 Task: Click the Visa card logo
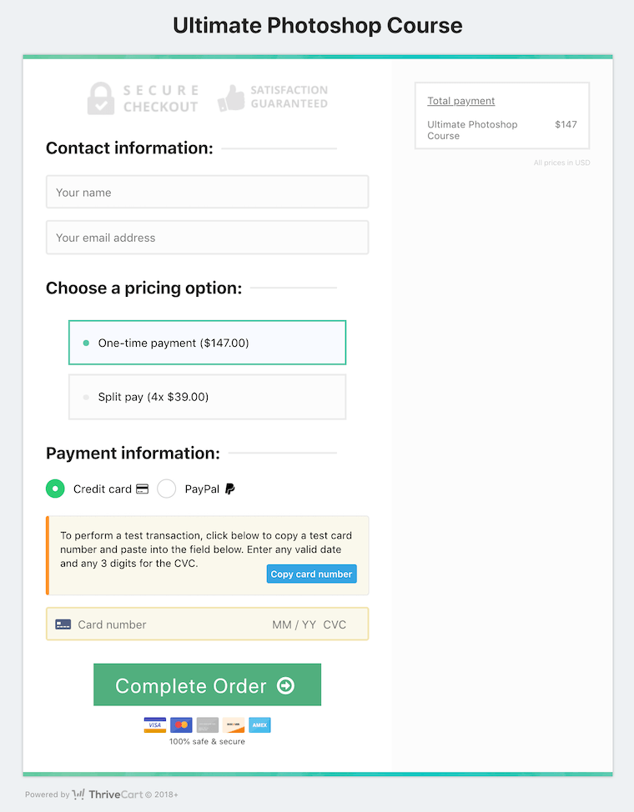pos(155,725)
